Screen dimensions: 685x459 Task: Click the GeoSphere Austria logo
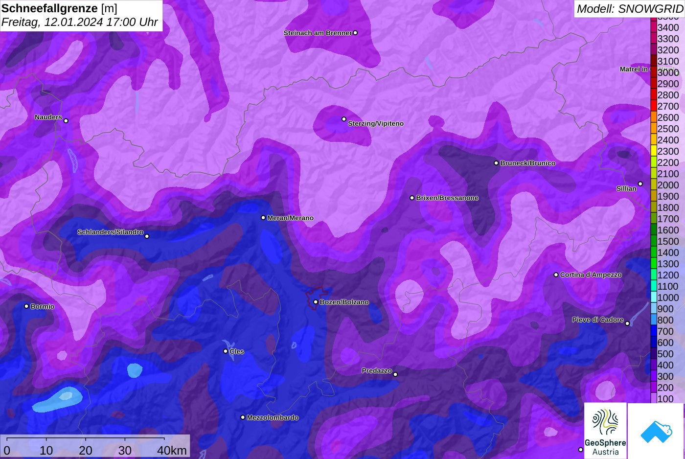point(605,431)
